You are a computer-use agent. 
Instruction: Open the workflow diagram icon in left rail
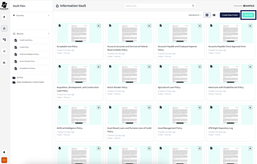[4, 40]
